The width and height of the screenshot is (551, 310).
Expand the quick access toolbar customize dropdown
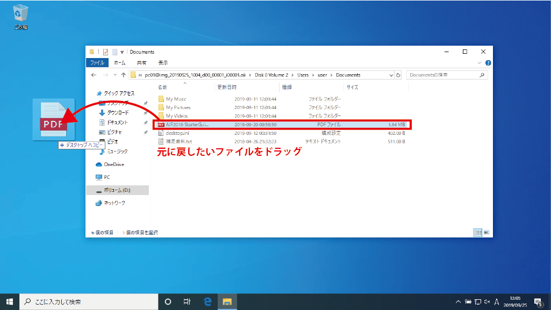click(x=123, y=52)
